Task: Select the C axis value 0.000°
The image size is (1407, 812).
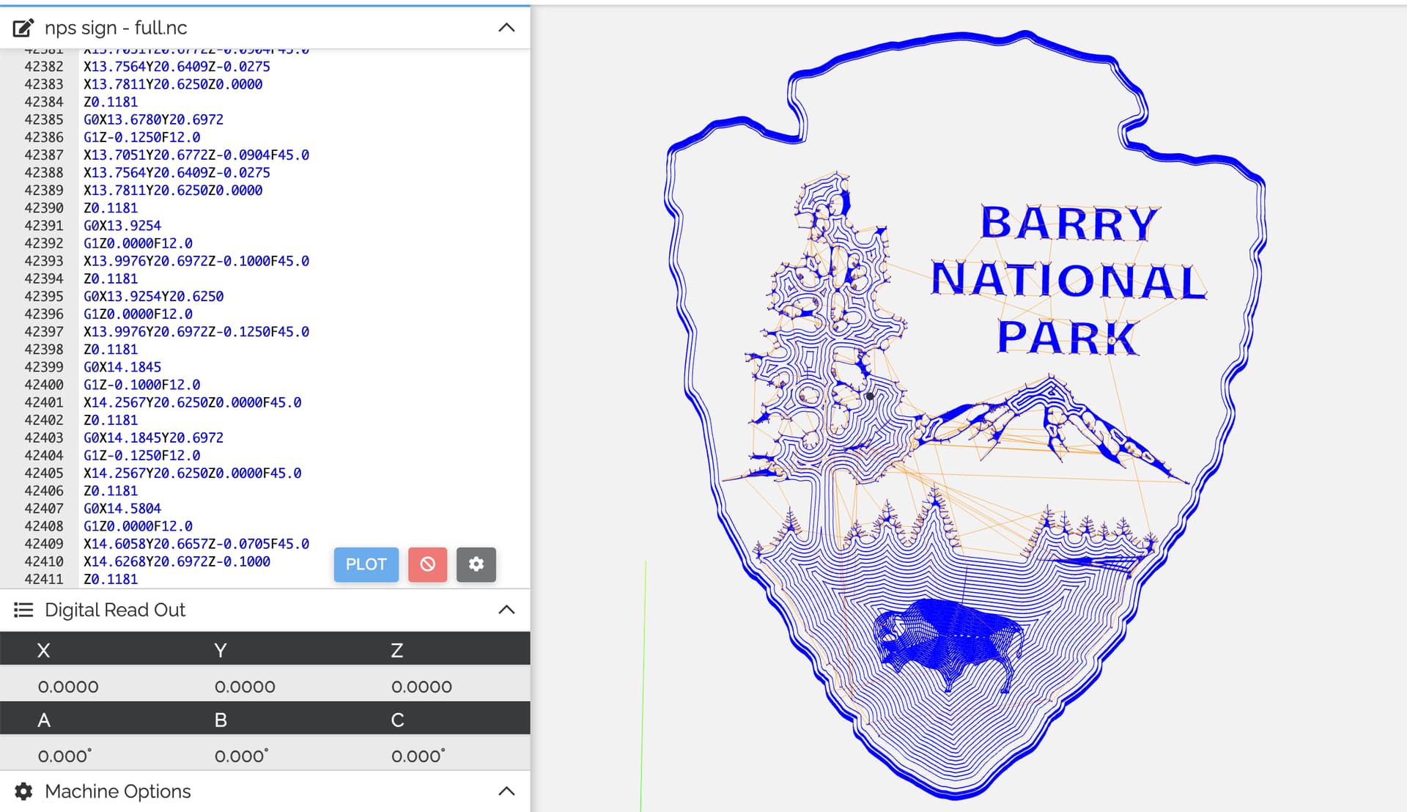Action: tap(418, 756)
